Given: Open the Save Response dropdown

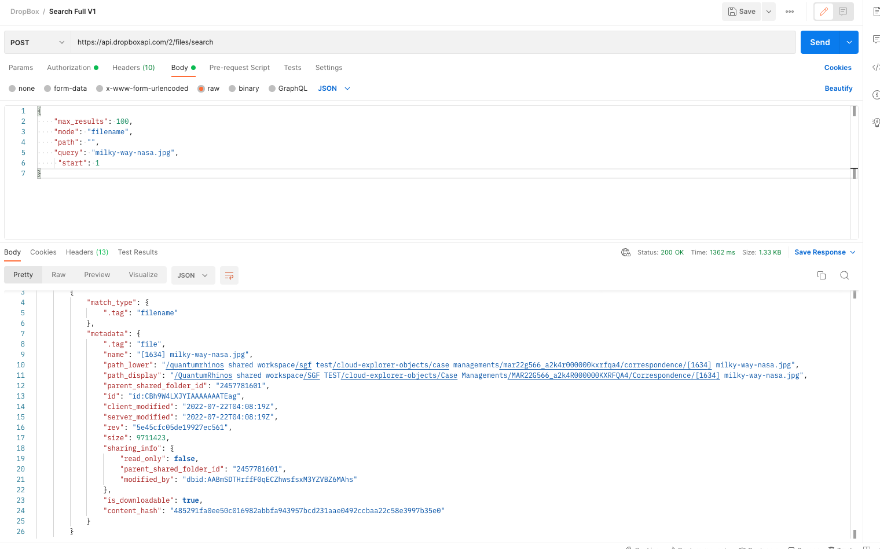Looking at the screenshot, I should (x=824, y=252).
